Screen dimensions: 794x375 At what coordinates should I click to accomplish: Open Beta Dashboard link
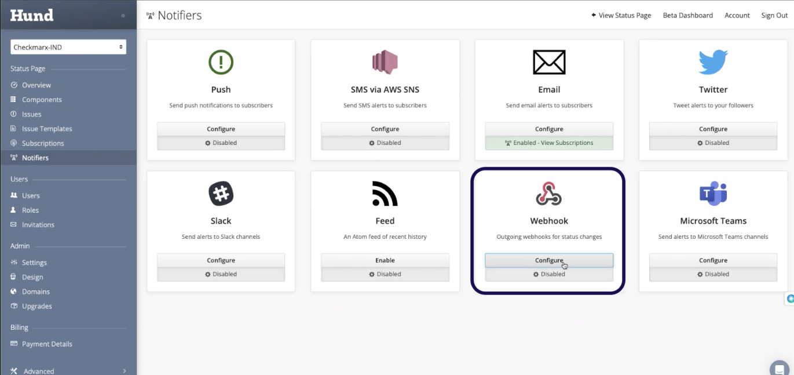687,15
